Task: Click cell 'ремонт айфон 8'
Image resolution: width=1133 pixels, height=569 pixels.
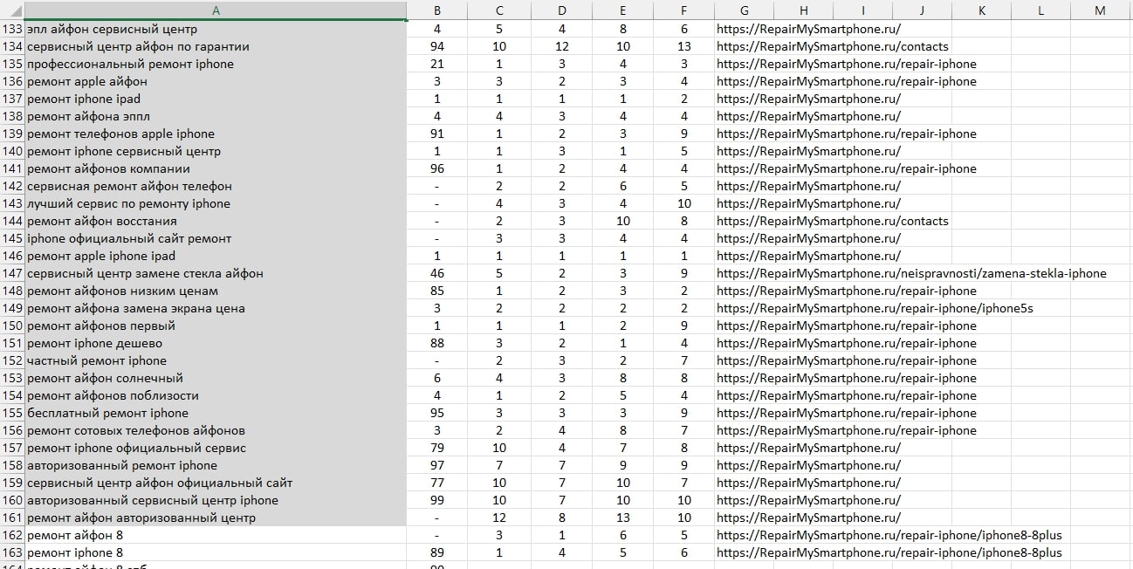Action: (216, 535)
